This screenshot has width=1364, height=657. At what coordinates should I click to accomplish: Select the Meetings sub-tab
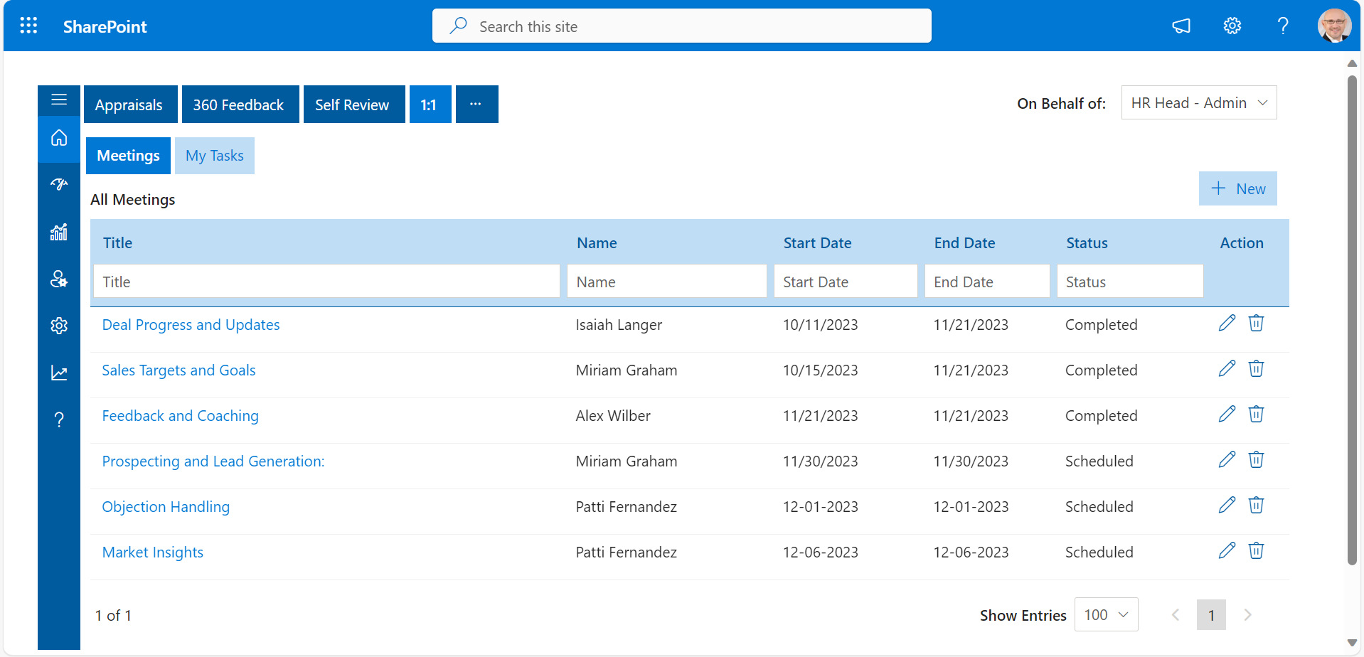point(128,156)
